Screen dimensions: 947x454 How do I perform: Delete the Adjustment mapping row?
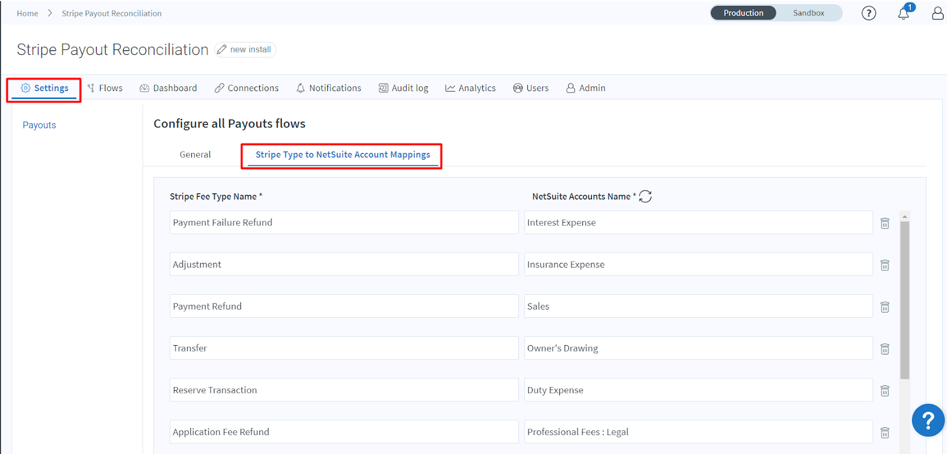pos(885,265)
